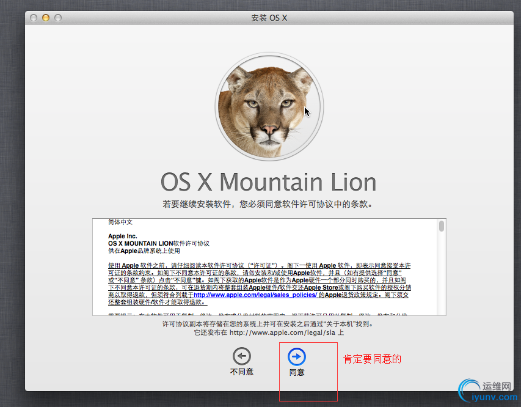Screen dimensions: 521x407
Task: Click the OS X MOUNTAIN LION软件许可协议 line
Action: point(158,244)
